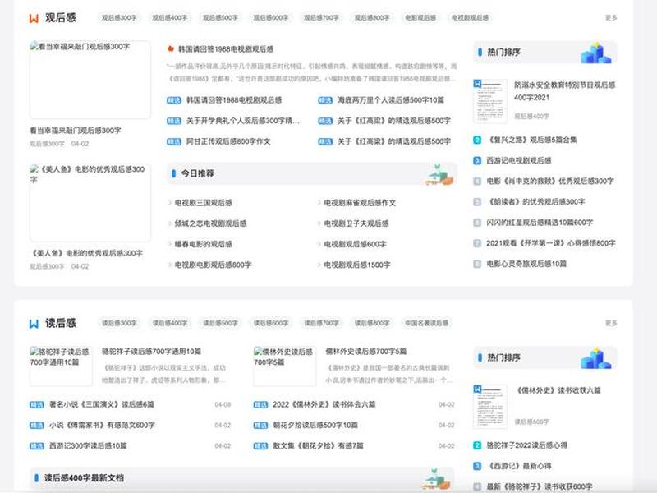The width and height of the screenshot is (657, 493).
Task: Open 倾城之恋电视剧观后感 recommendation
Action: (210, 223)
